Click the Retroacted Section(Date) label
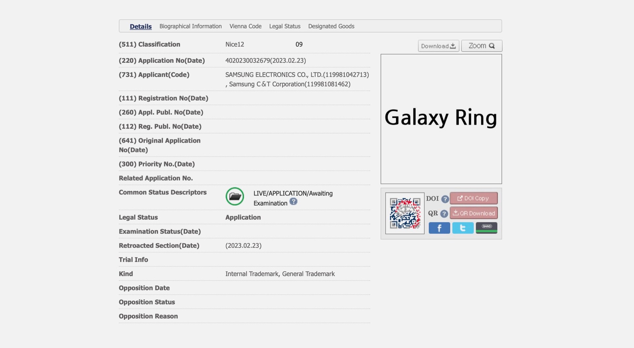The width and height of the screenshot is (634, 348). point(159,246)
